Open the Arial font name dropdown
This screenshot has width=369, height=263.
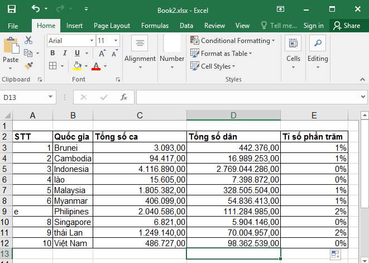(x=90, y=41)
